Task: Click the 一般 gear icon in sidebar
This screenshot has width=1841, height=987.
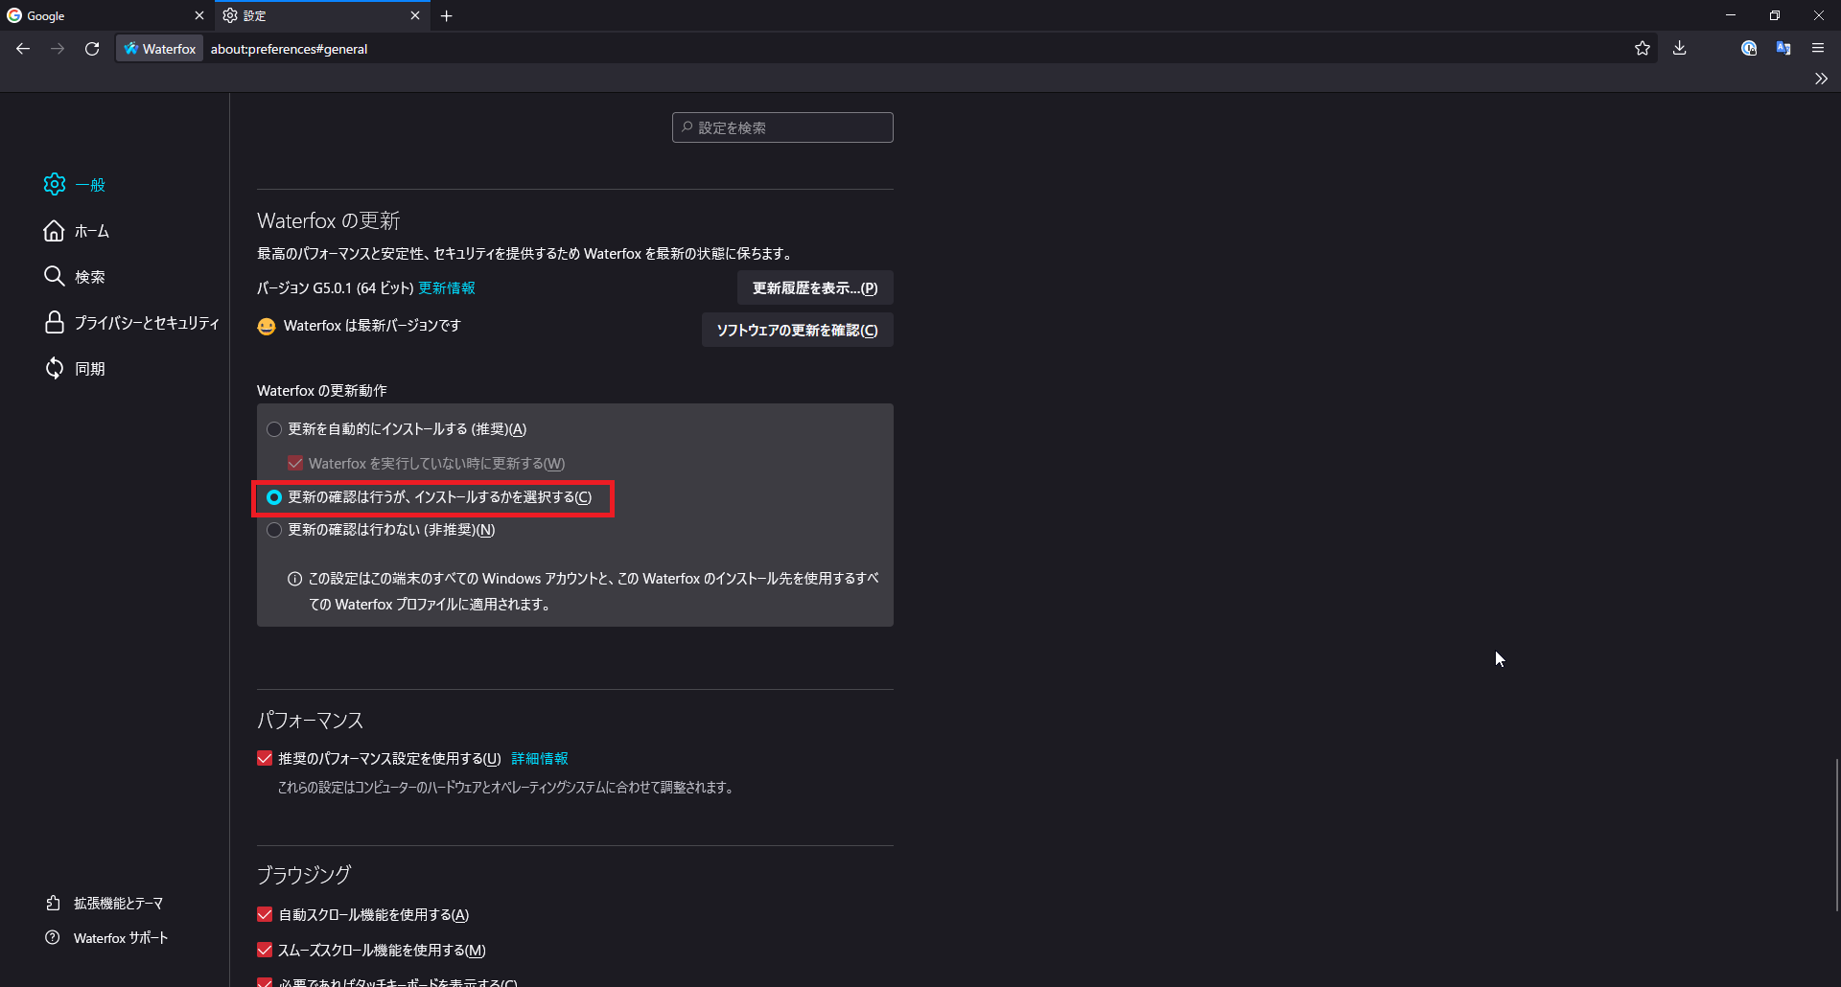Action: tap(55, 184)
